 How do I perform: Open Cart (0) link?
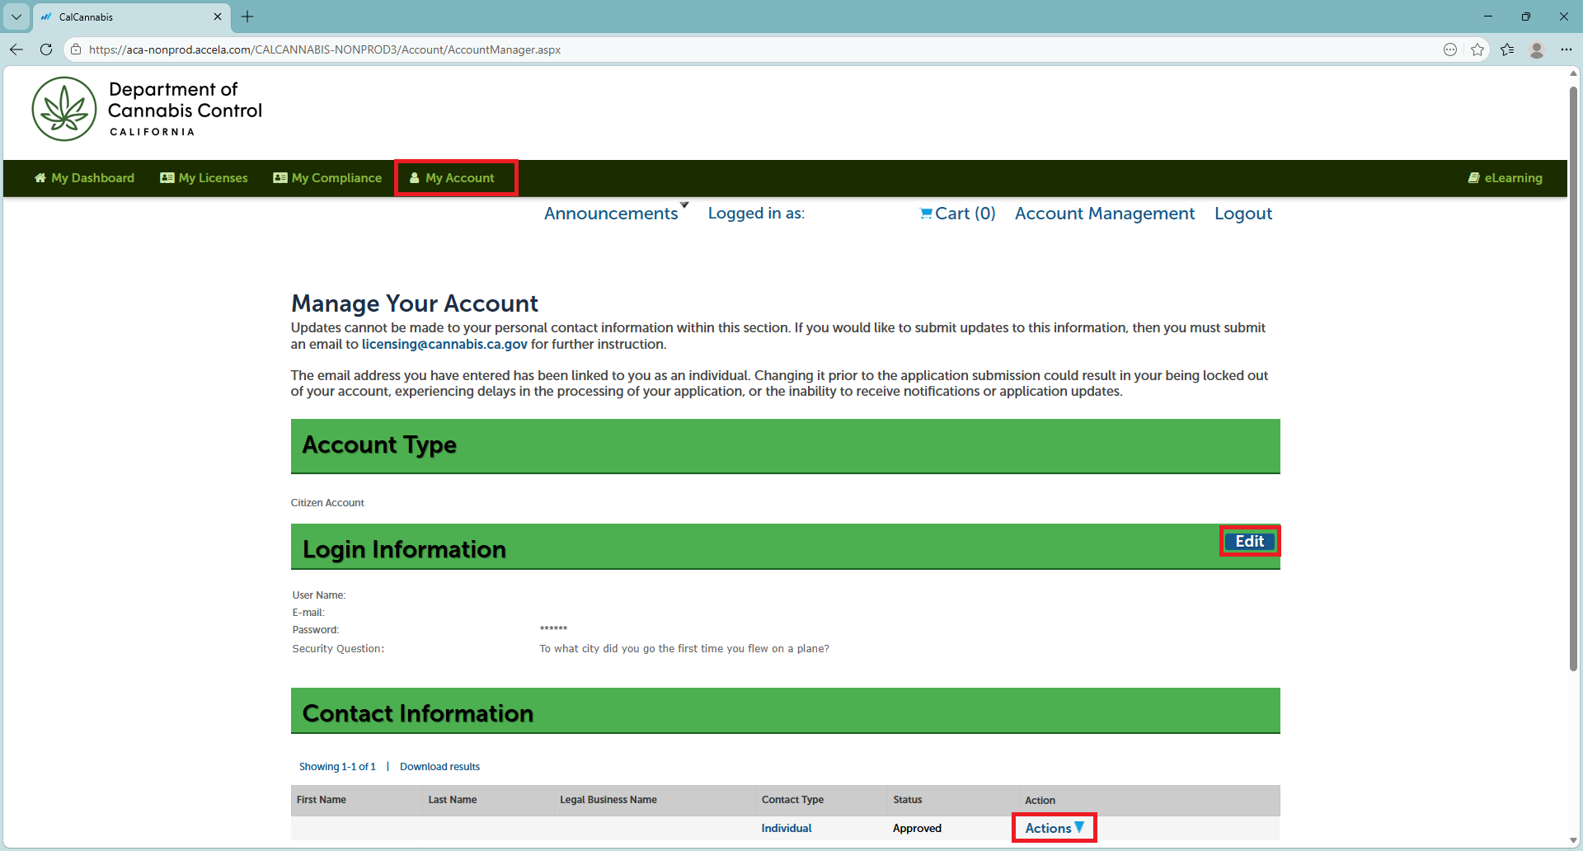point(958,214)
